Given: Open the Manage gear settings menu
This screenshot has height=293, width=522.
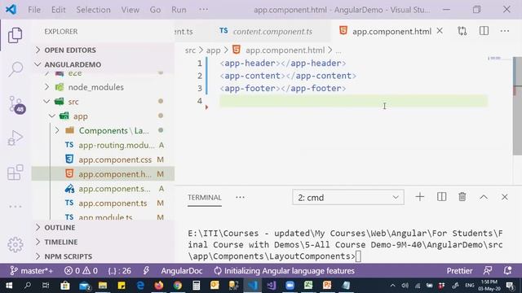Looking at the screenshot, I should coord(15,245).
